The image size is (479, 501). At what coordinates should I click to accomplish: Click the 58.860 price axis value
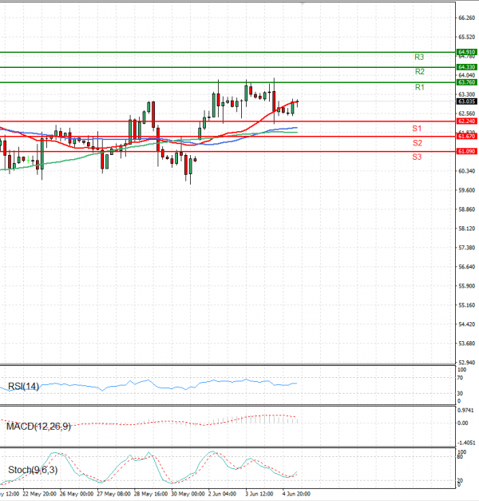point(466,209)
